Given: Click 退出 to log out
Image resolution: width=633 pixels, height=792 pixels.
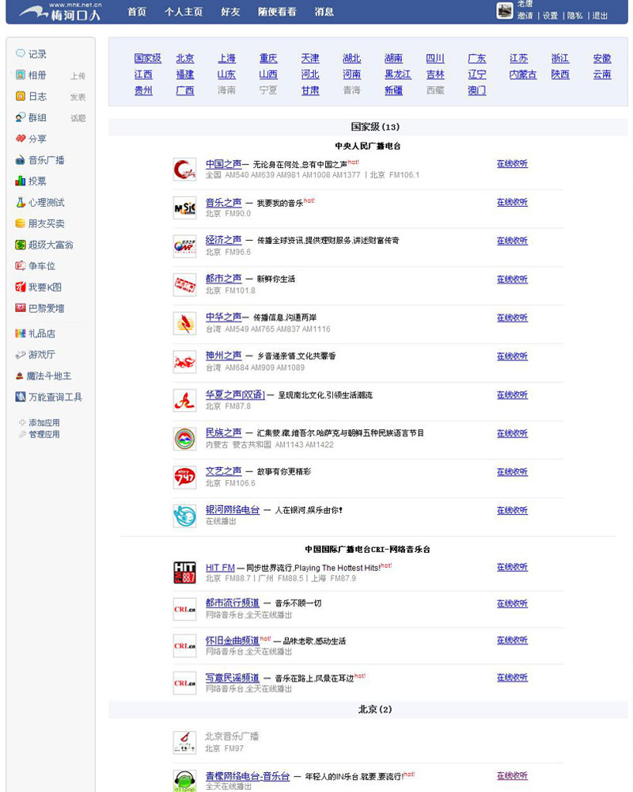Looking at the screenshot, I should click(x=600, y=16).
